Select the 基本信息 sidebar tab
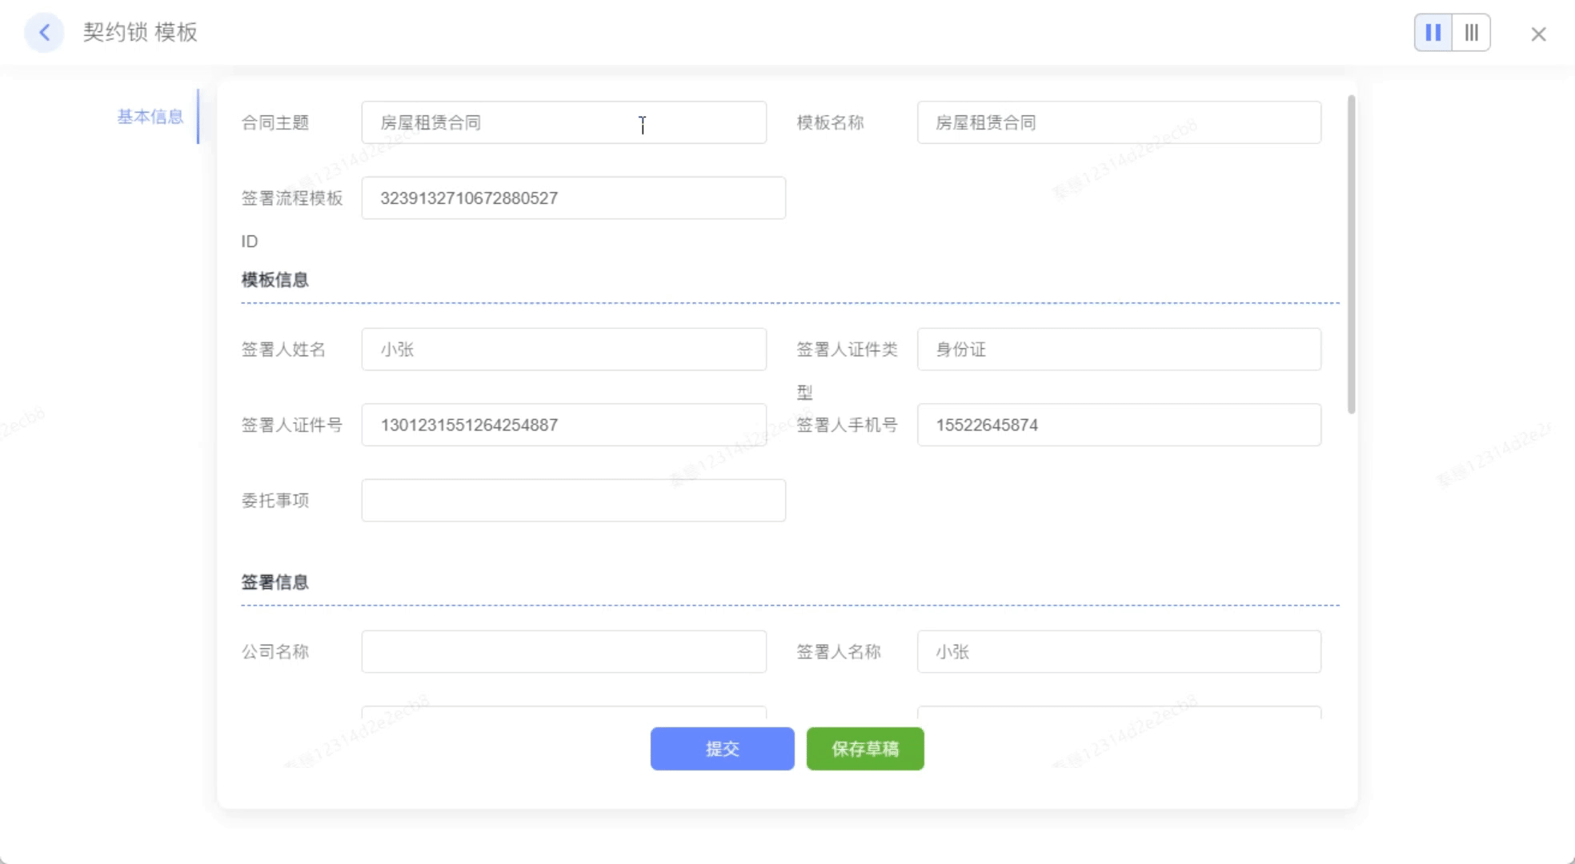Viewport: 1575px width, 864px height. point(150,117)
